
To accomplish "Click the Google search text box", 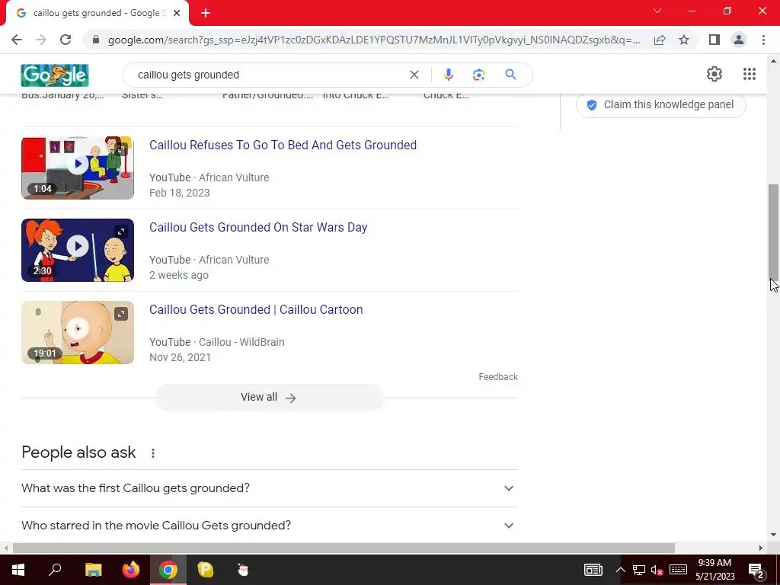I will point(269,75).
